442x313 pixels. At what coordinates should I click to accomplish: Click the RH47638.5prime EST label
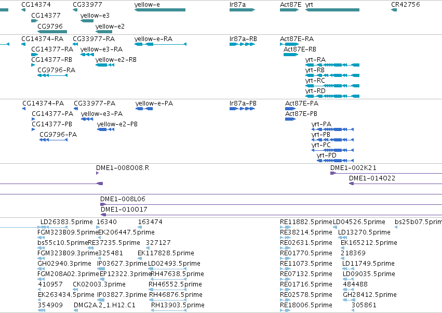[x=178, y=274]
